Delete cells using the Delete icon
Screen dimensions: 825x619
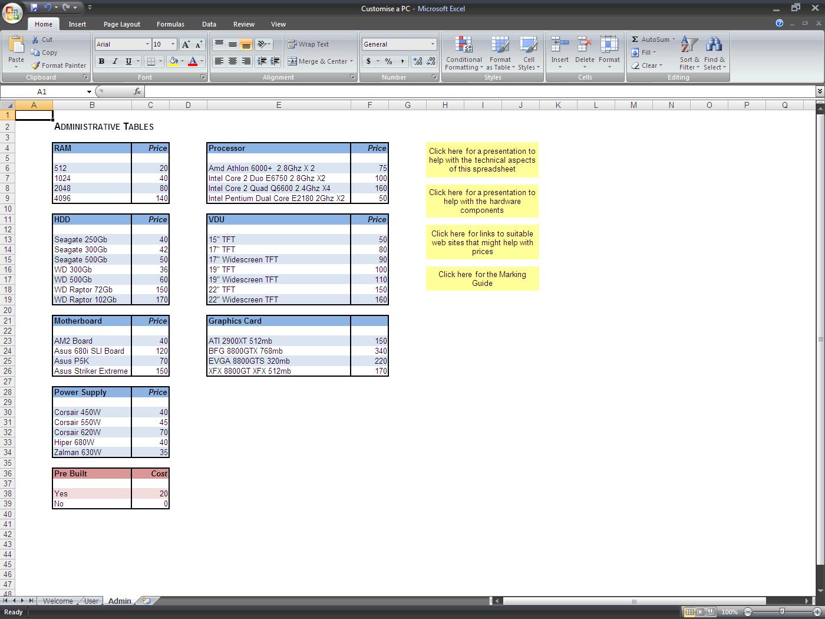[x=585, y=45]
